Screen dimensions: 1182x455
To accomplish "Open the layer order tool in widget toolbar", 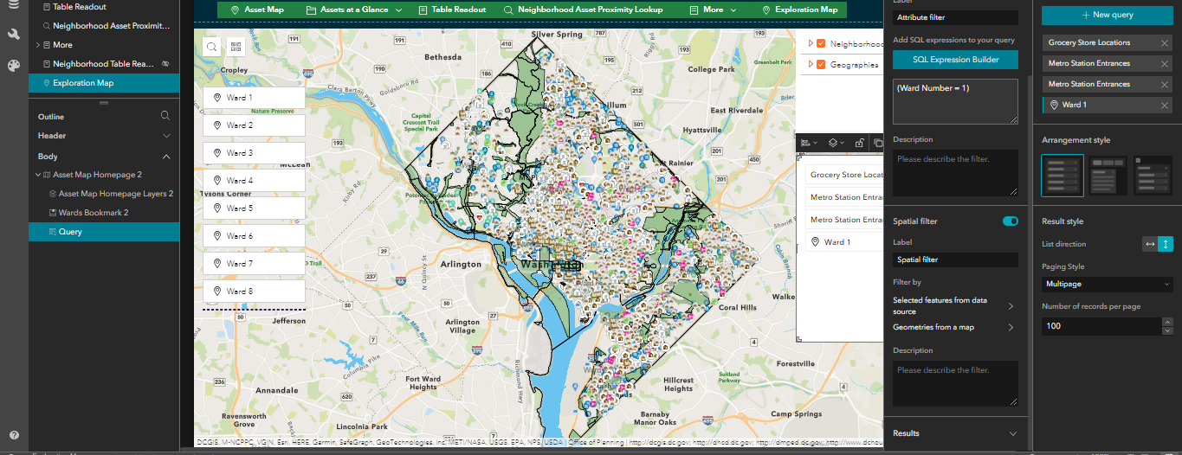I will 836,143.
